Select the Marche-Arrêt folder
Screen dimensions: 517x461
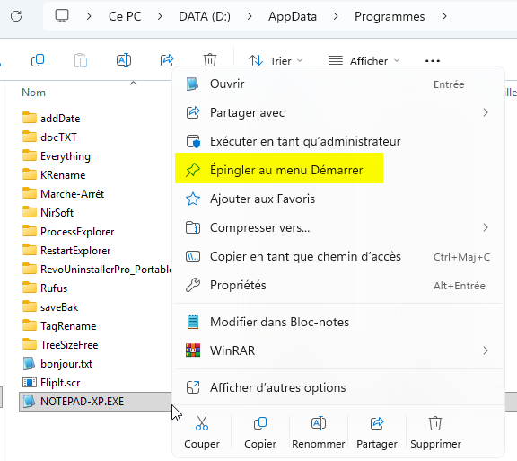[x=63, y=193]
